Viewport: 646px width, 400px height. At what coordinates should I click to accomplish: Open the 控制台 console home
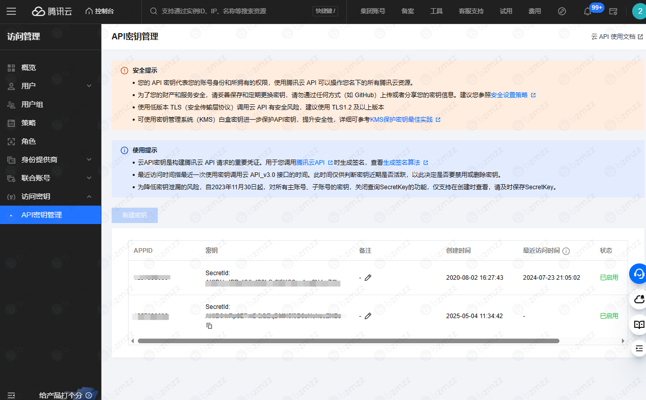tap(100, 11)
